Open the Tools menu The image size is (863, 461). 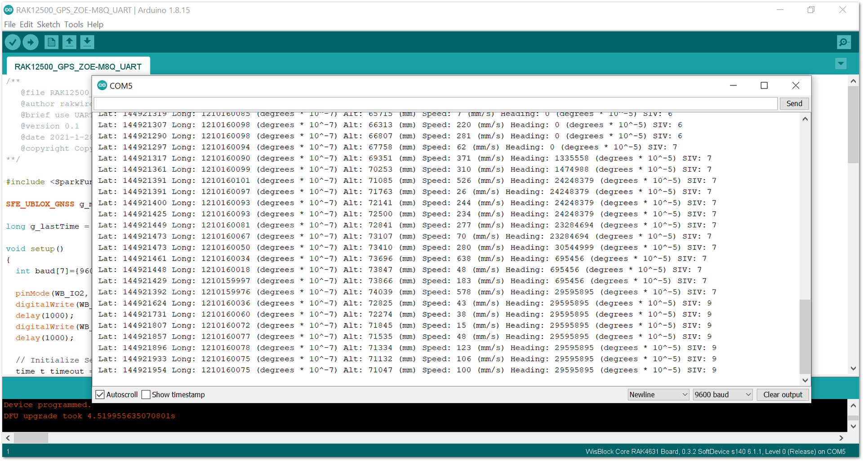pyautogui.click(x=73, y=24)
